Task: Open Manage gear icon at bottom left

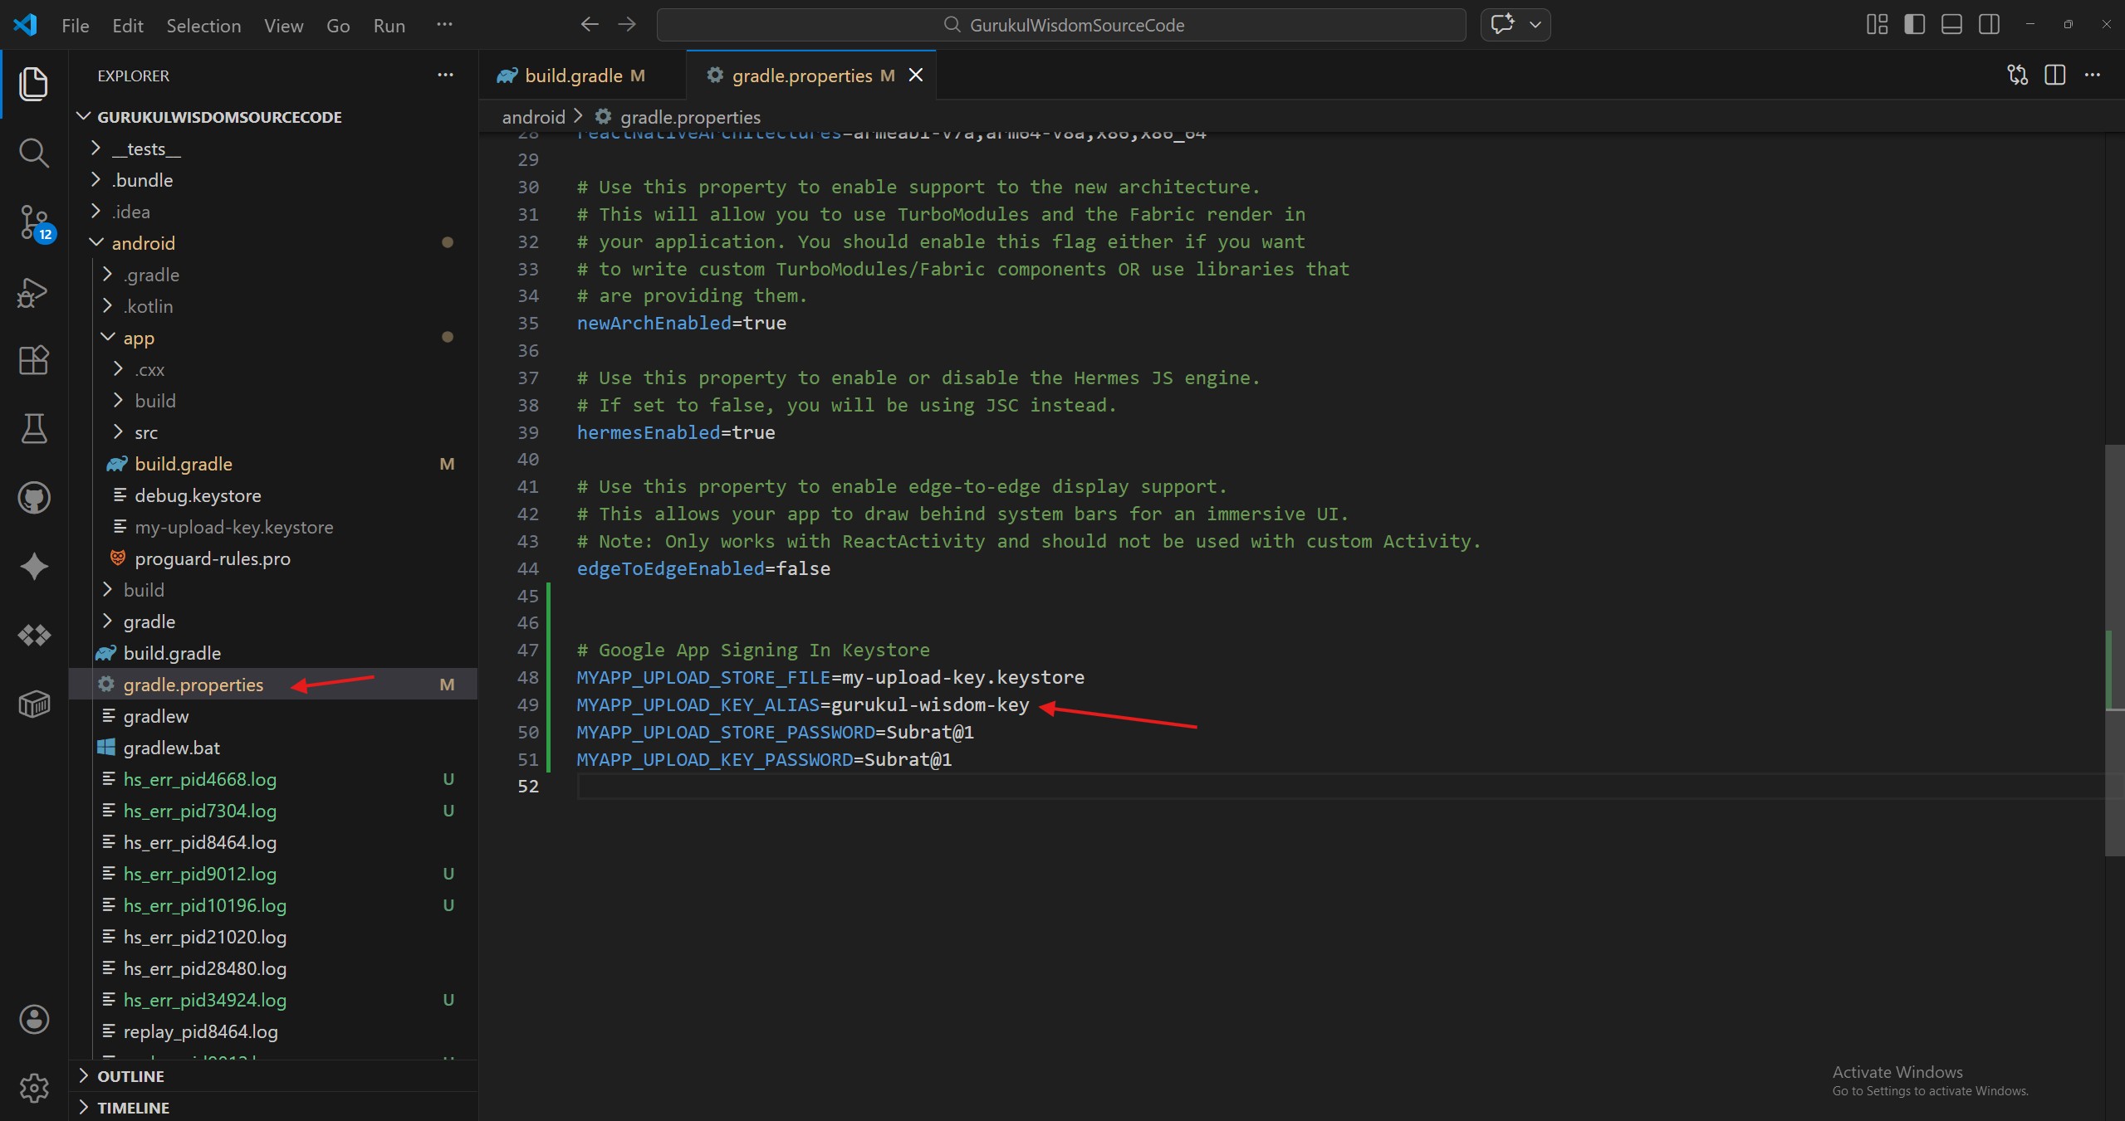Action: pos(33,1088)
